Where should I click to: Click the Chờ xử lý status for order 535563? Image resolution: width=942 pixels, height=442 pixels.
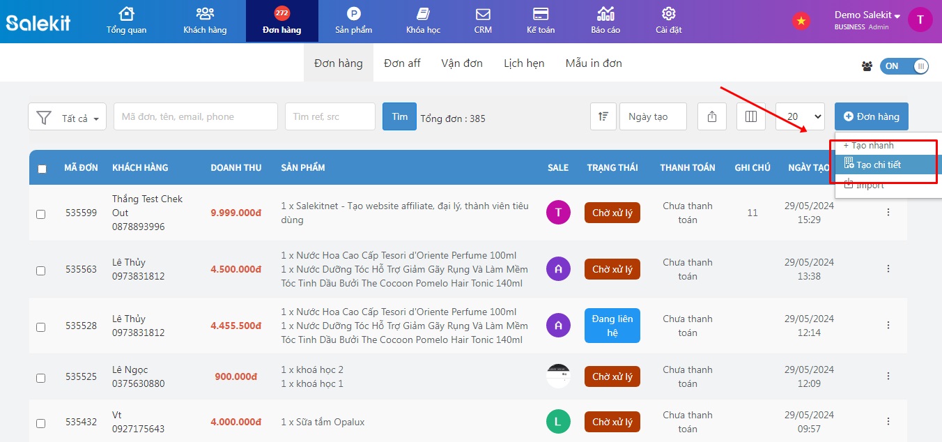[612, 269]
